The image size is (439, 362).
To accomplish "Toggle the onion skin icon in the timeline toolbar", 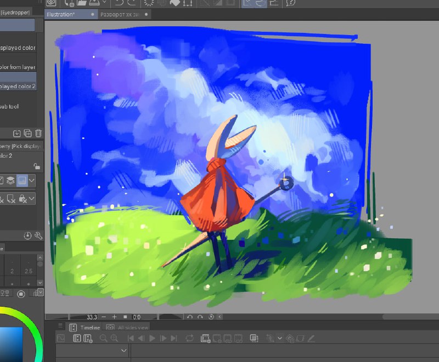I will point(254,338).
